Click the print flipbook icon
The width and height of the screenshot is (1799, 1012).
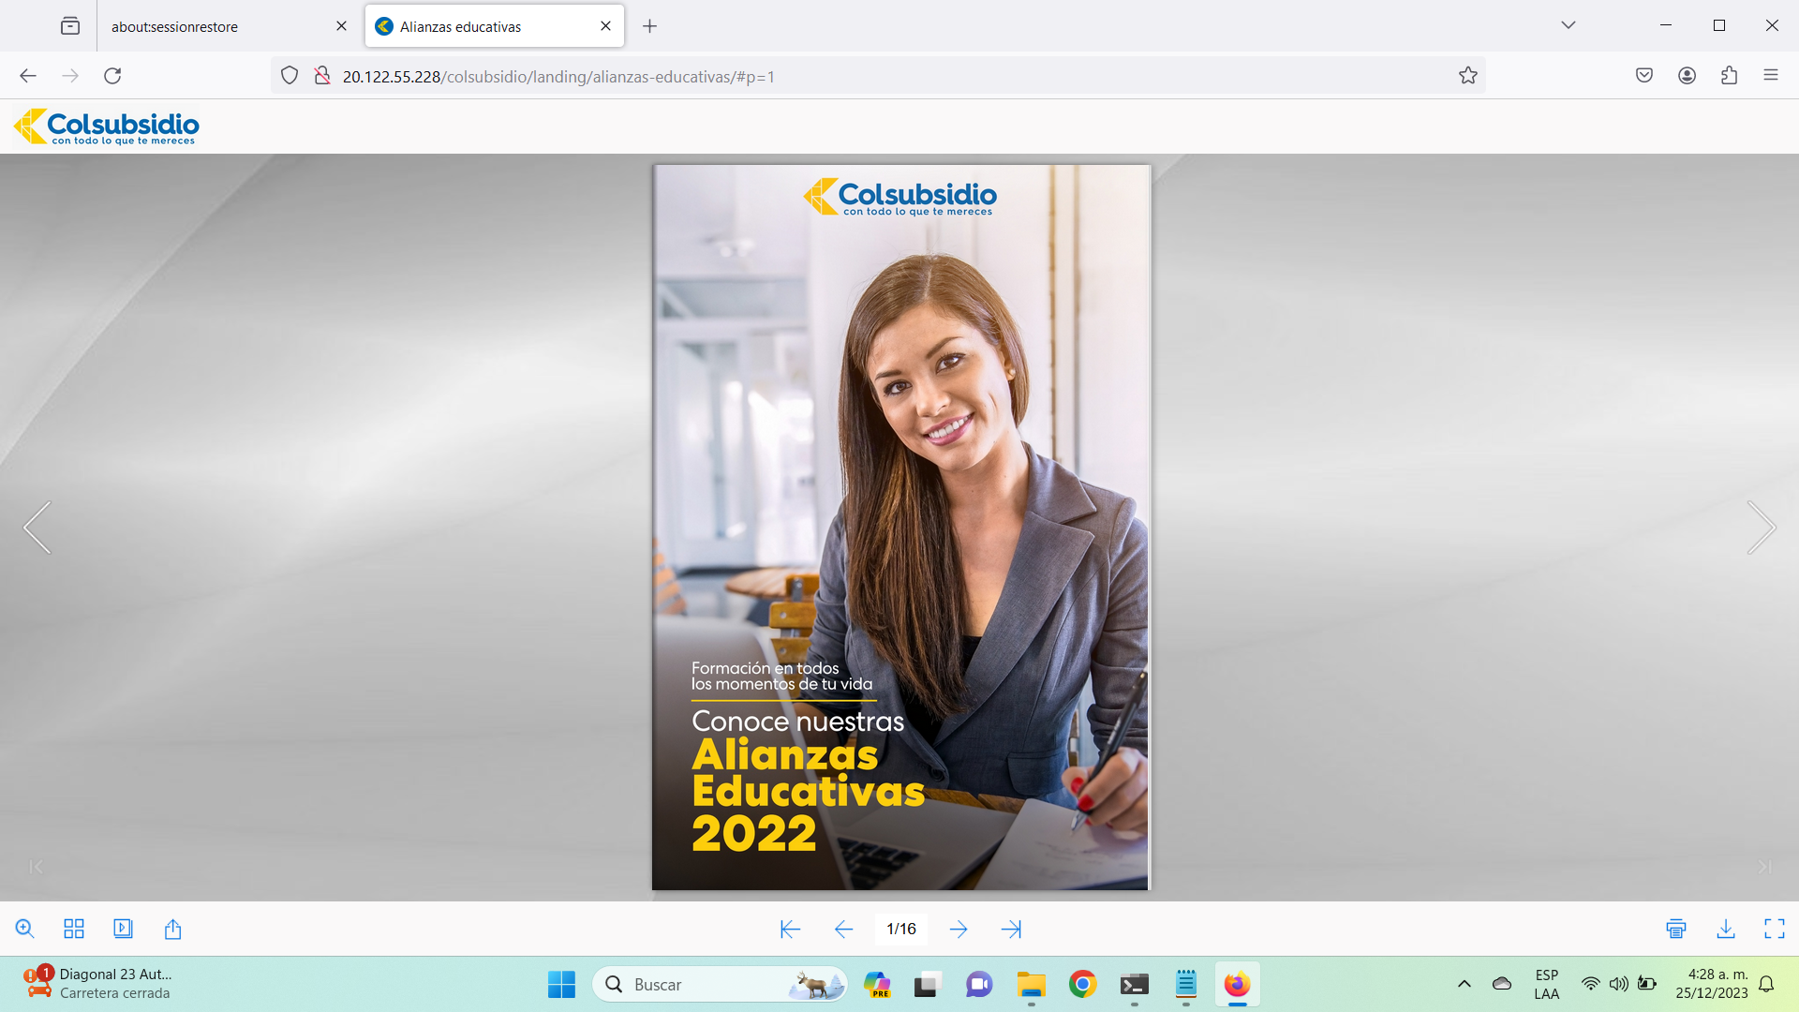tap(1676, 929)
